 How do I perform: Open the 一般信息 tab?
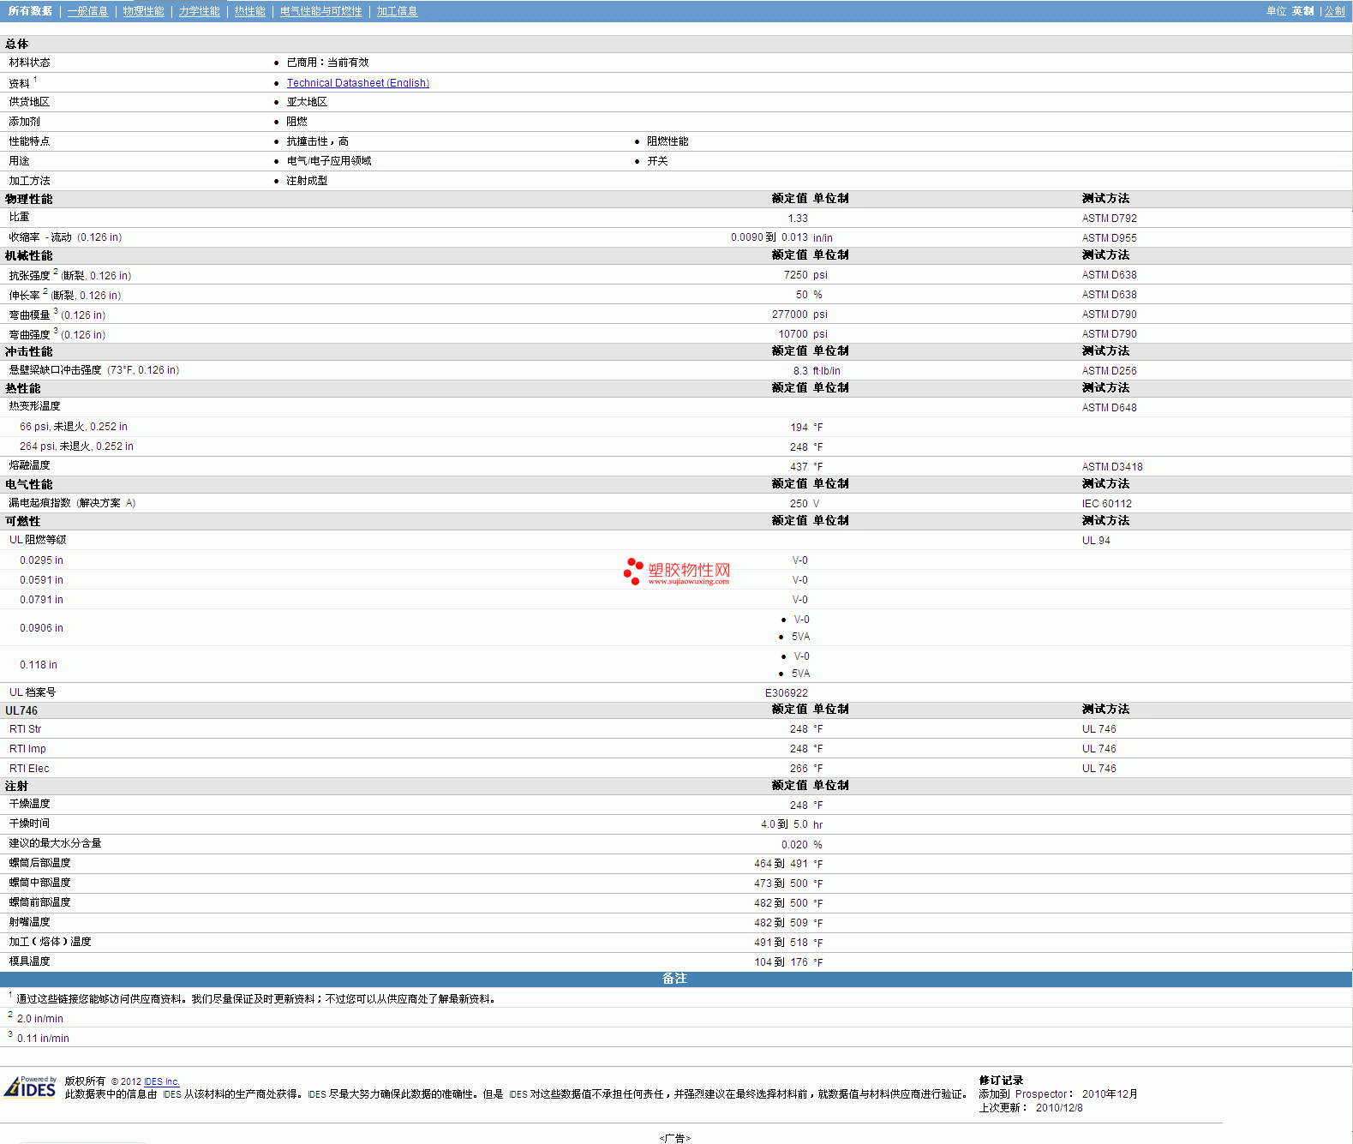coord(87,11)
